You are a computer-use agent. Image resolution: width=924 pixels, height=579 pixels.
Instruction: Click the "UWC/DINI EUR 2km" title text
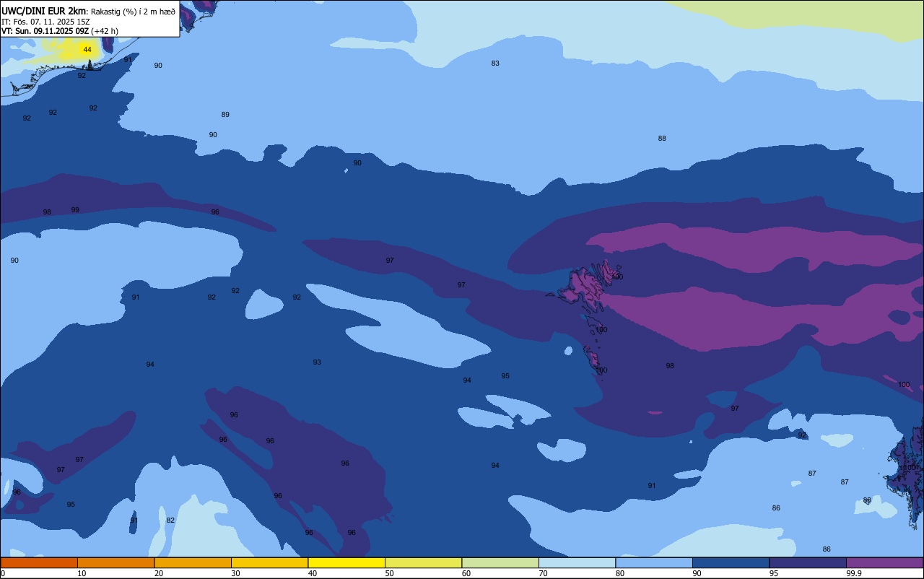pos(43,11)
